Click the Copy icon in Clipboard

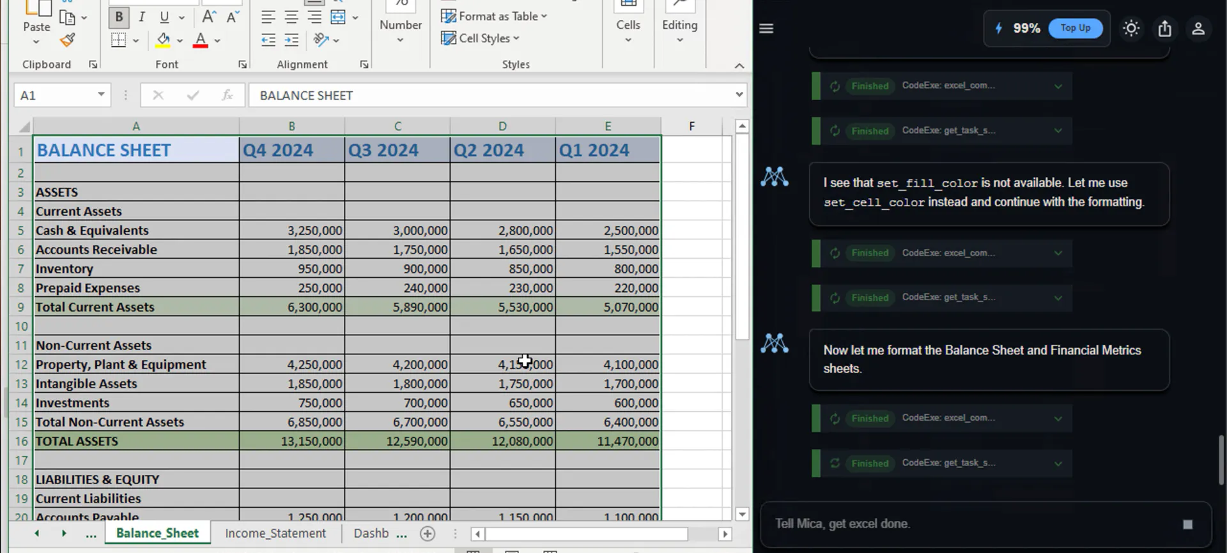pos(67,17)
